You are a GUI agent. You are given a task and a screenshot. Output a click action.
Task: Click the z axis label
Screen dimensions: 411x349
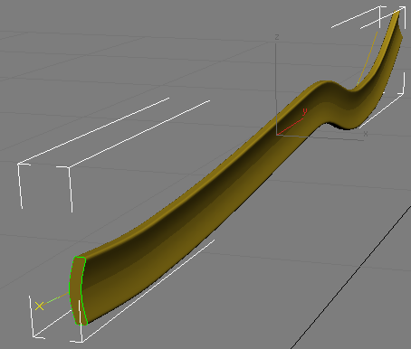click(x=277, y=37)
